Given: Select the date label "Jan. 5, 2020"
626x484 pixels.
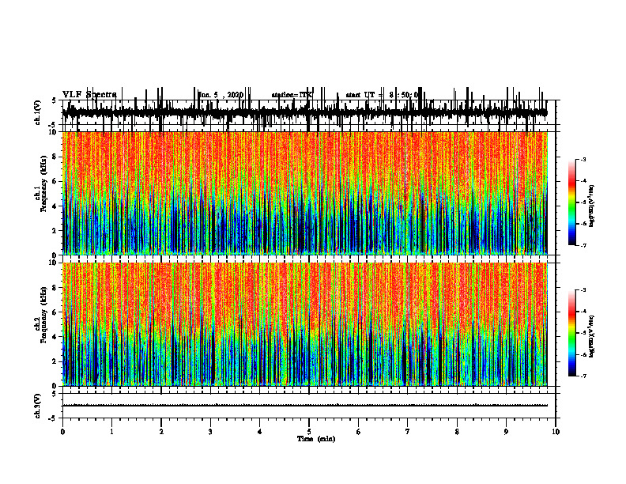Looking at the screenshot, I should point(221,95).
